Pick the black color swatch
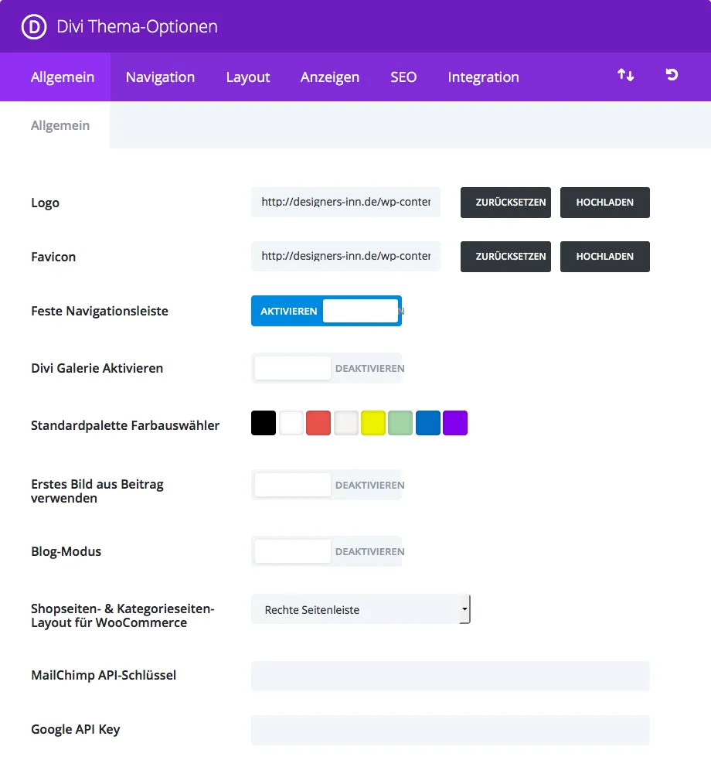 [x=264, y=423]
